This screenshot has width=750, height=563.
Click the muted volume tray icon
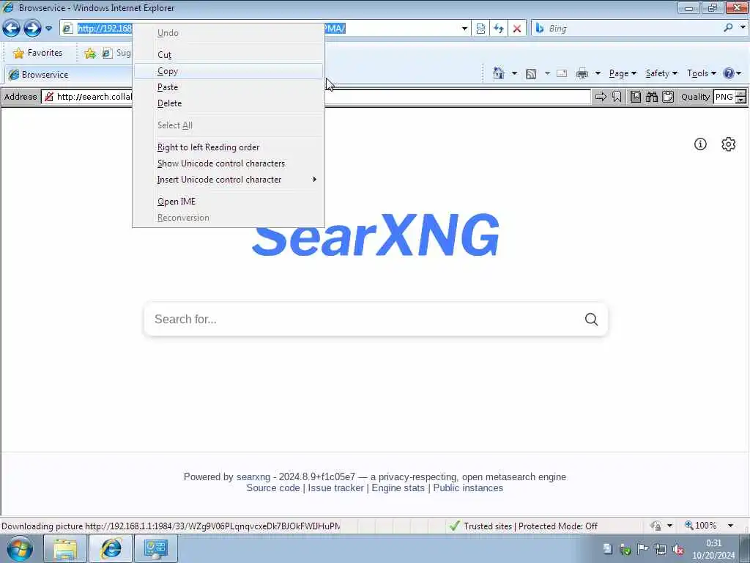677,549
